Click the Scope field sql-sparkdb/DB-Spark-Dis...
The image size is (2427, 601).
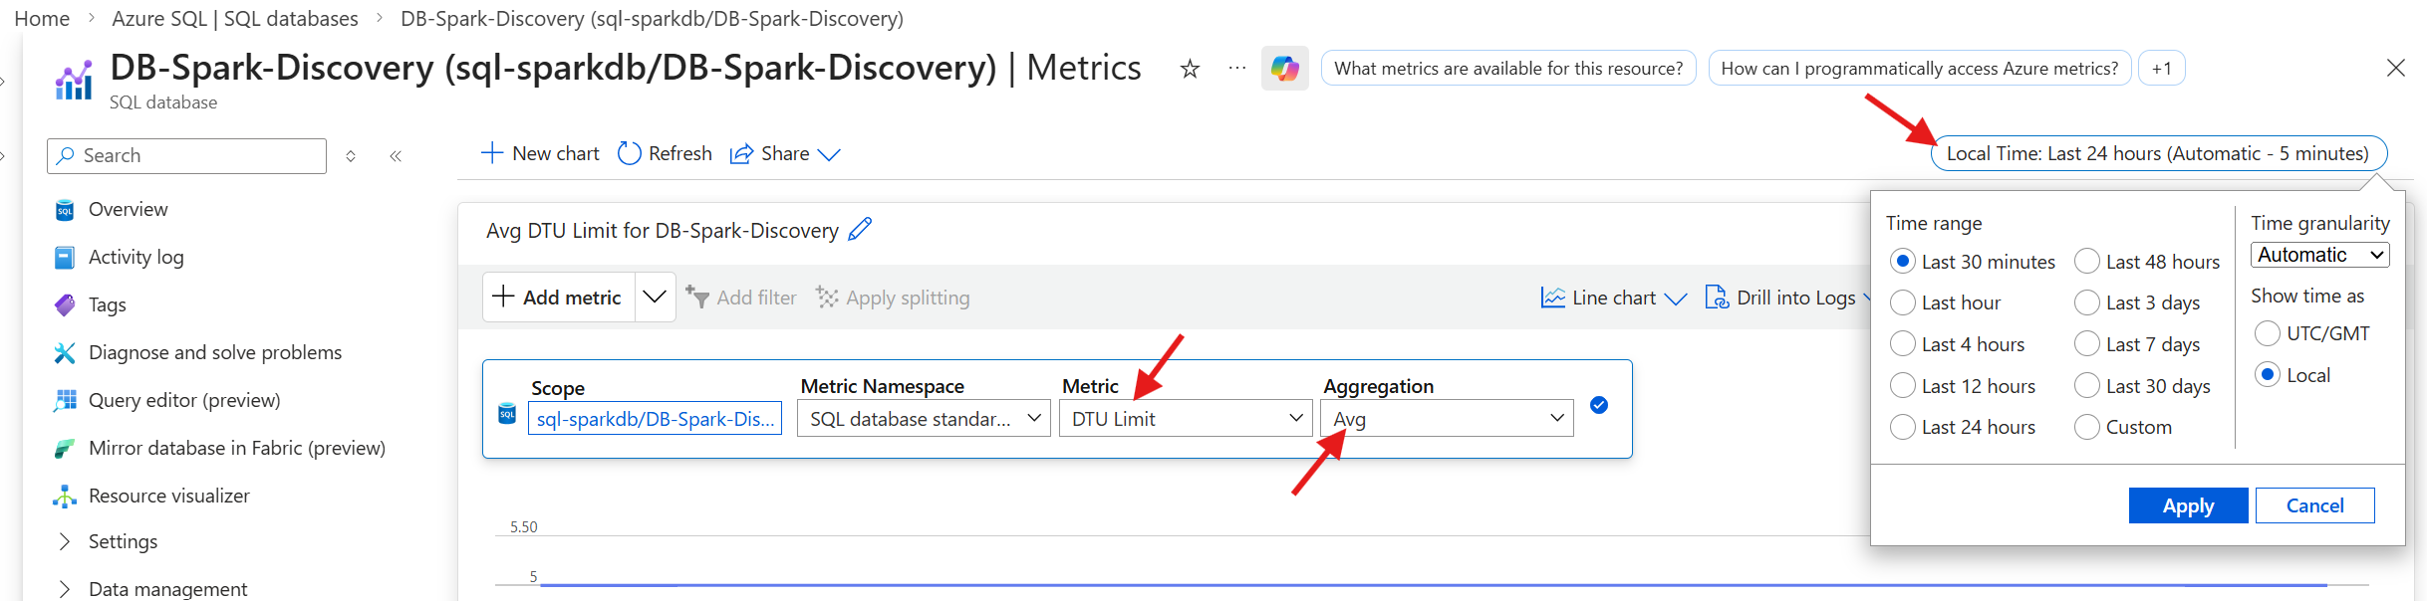(655, 419)
